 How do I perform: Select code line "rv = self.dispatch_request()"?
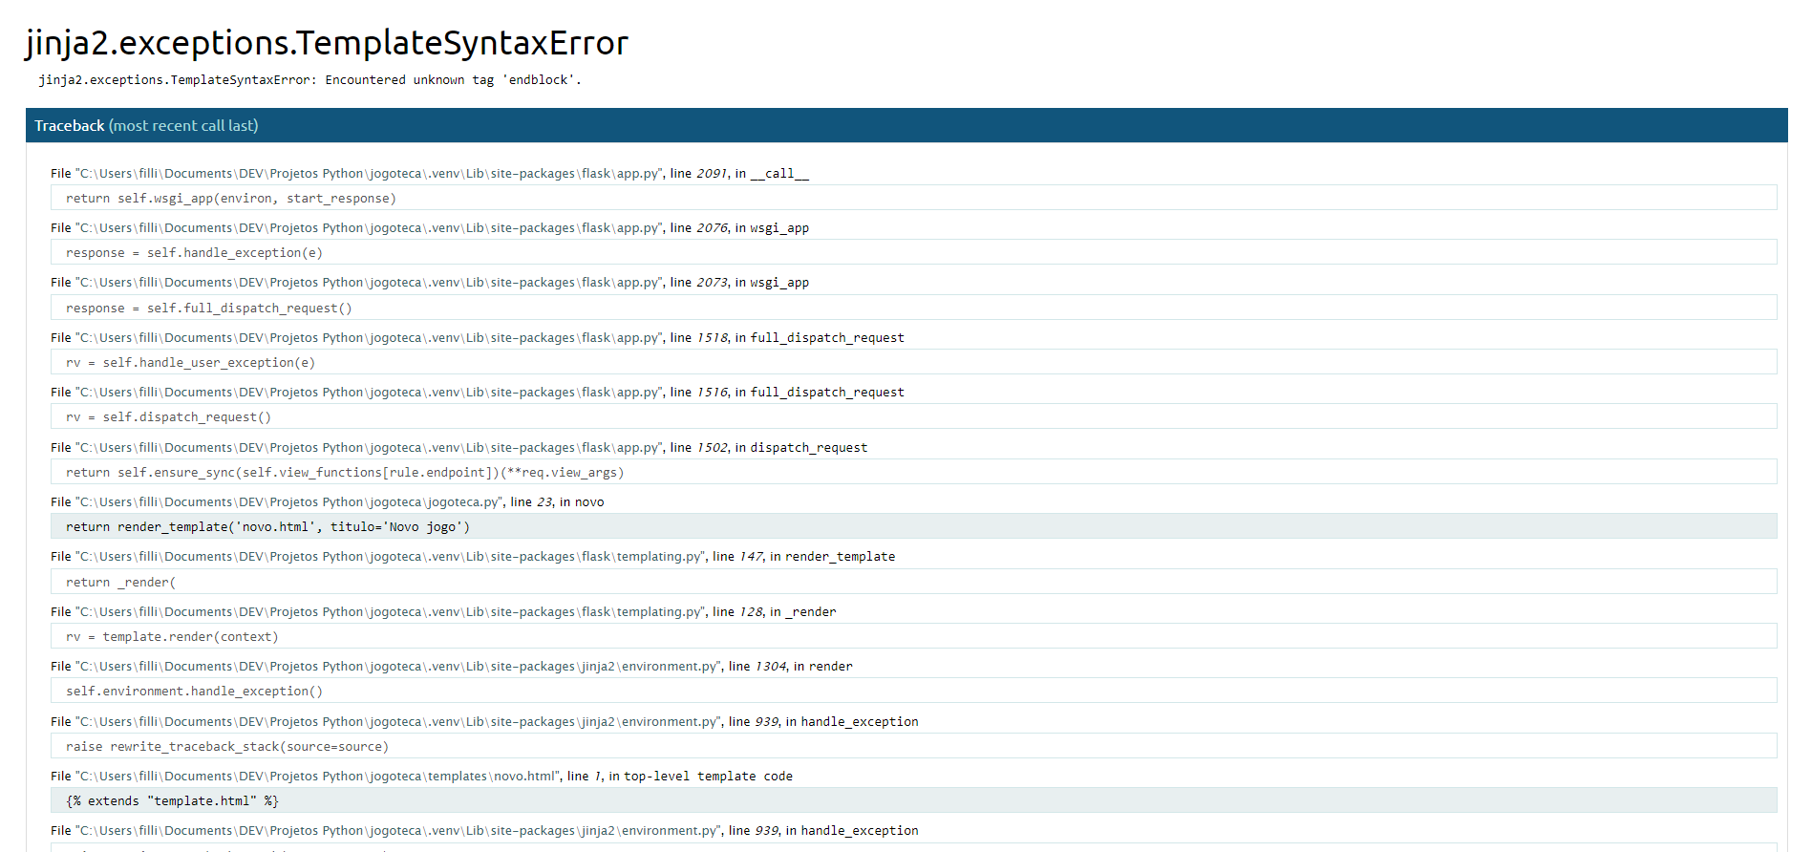(913, 416)
